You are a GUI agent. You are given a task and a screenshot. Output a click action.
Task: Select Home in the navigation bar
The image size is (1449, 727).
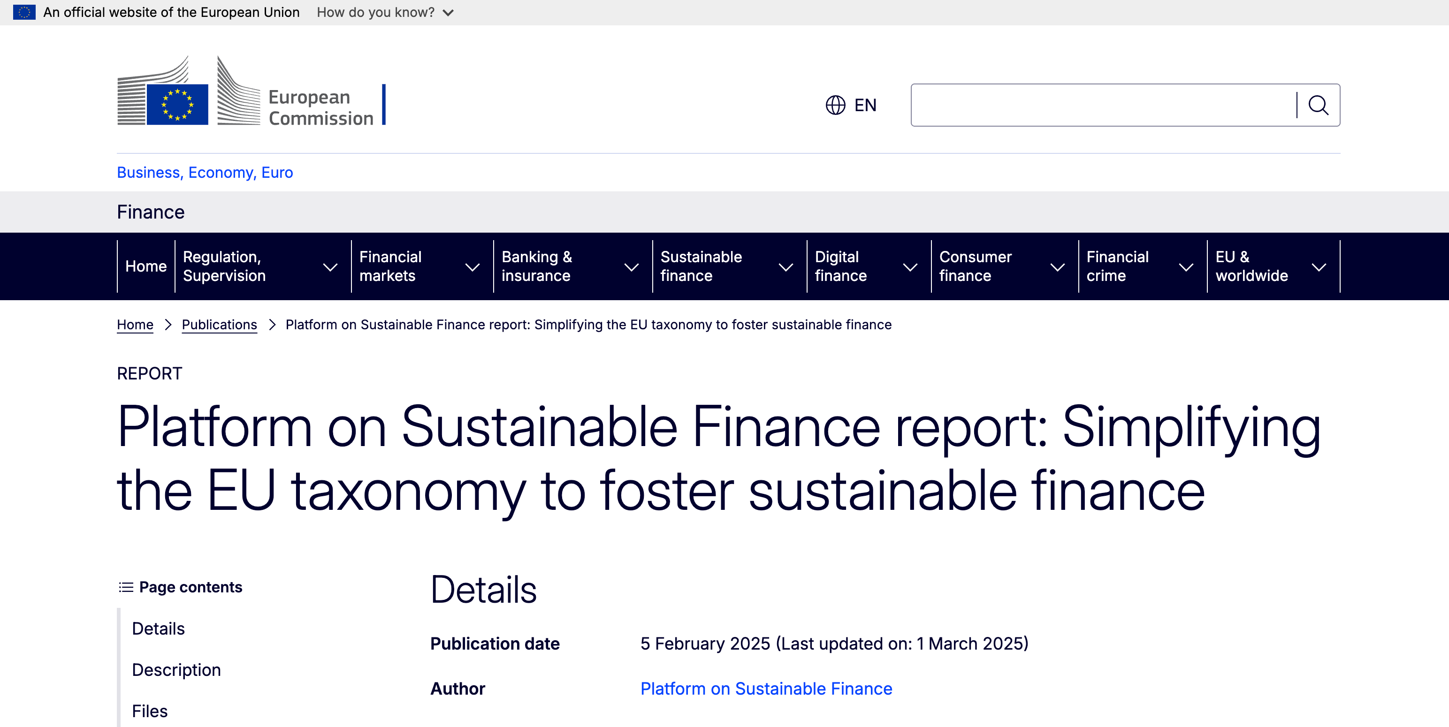click(x=145, y=266)
